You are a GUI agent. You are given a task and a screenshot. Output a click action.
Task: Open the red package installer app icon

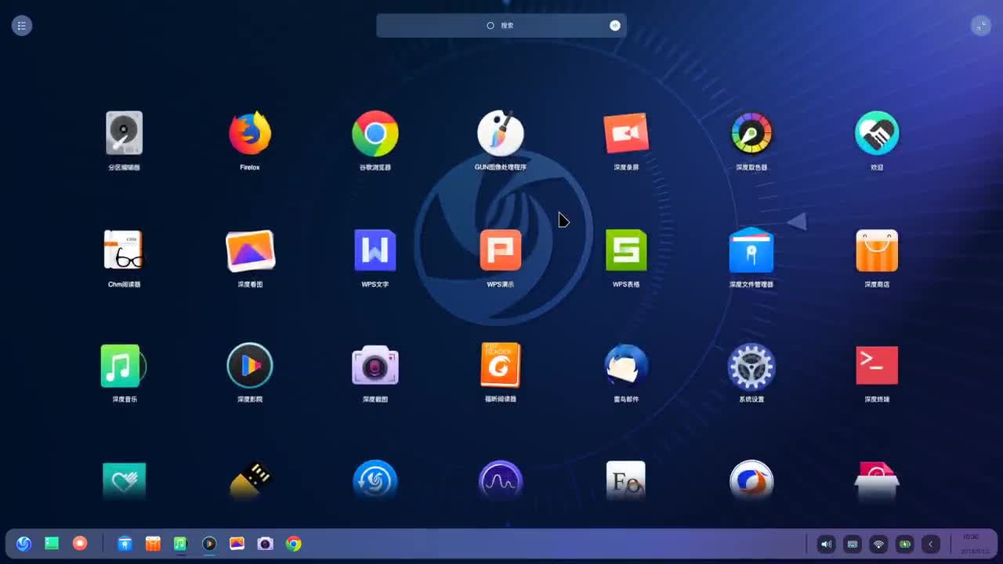point(876,481)
